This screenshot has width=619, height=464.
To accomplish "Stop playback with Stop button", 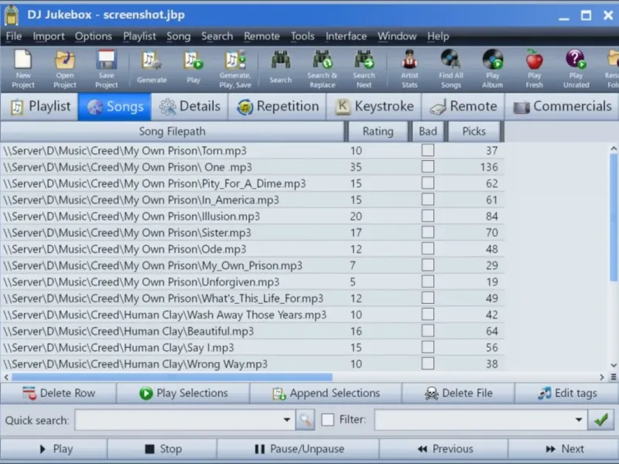I will [x=162, y=449].
